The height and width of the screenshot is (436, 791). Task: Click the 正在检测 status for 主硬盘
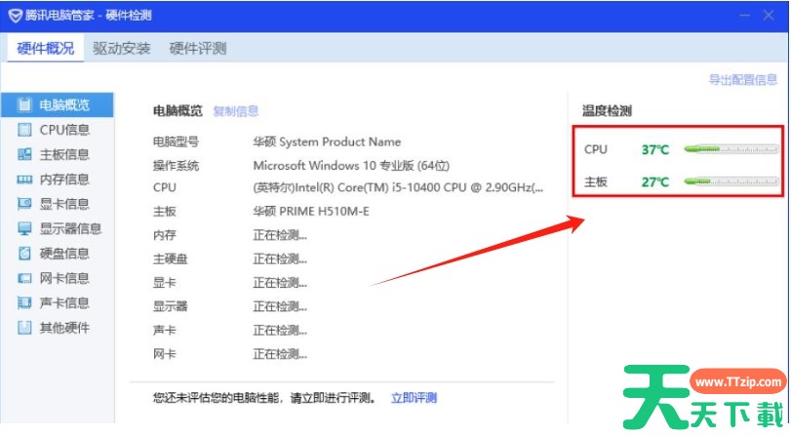tap(280, 258)
